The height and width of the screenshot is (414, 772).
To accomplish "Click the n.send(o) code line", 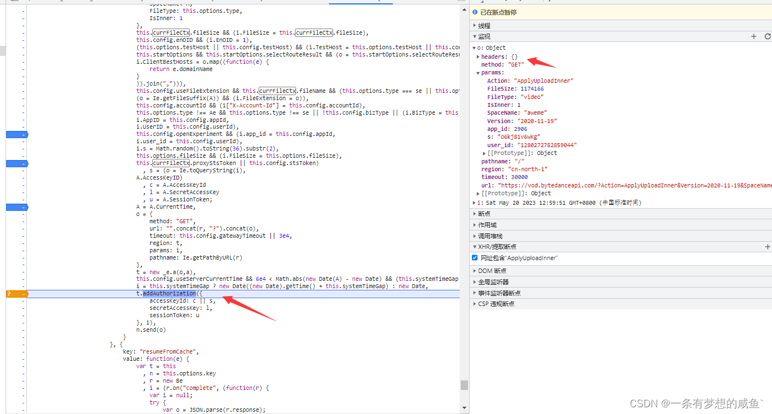I will pos(151,330).
